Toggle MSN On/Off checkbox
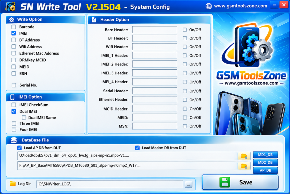 [185, 126]
